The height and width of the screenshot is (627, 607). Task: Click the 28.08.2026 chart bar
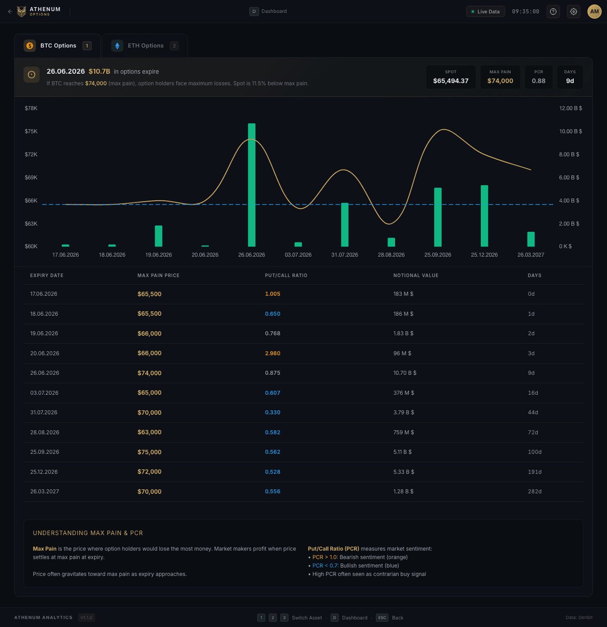tap(391, 242)
